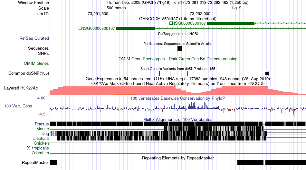
Task: Click the Window Position label
Action: (x=33, y=3)
